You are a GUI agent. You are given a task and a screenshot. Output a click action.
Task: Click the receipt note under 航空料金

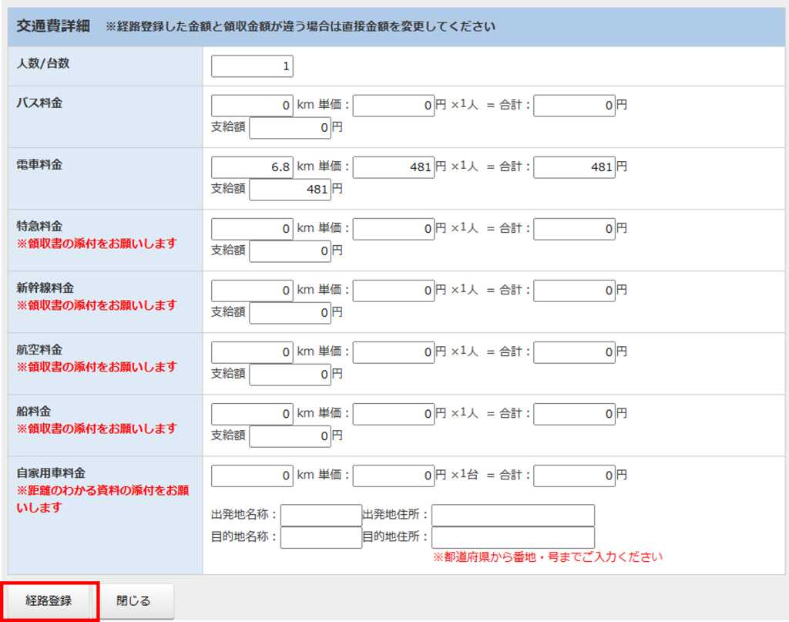click(x=96, y=367)
